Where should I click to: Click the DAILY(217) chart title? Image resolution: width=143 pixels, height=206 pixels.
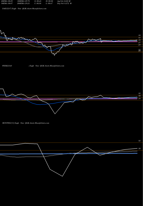24,9
